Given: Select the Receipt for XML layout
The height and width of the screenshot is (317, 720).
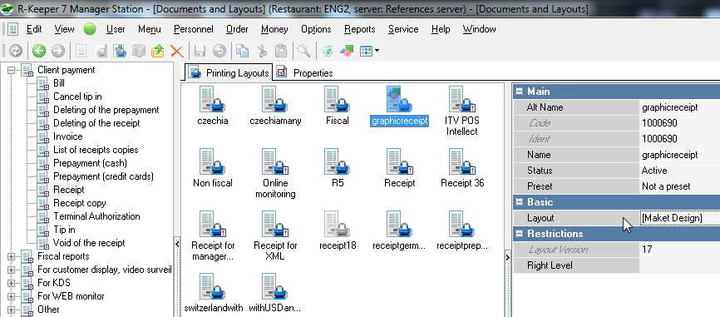Looking at the screenshot, I should [275, 235].
